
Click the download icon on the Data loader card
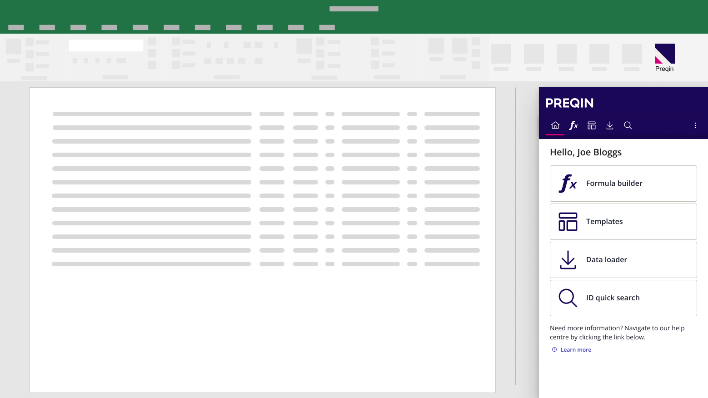coord(567,259)
